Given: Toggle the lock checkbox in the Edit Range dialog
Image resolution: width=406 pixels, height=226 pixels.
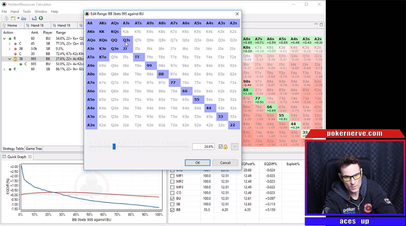Looking at the screenshot, I should pos(220,147).
